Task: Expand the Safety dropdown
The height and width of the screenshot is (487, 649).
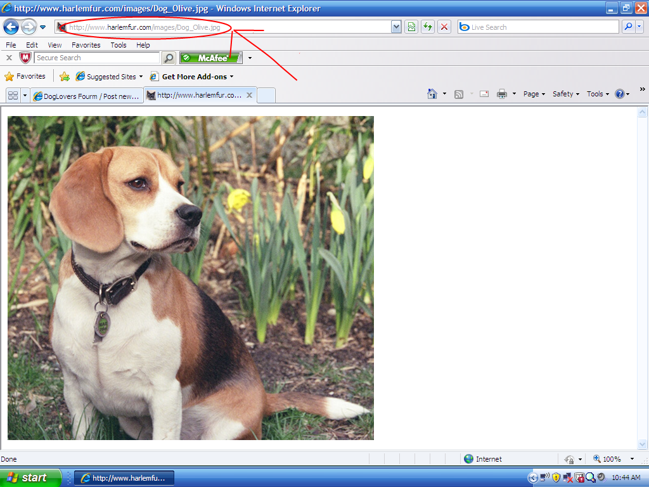Action: tap(564, 93)
